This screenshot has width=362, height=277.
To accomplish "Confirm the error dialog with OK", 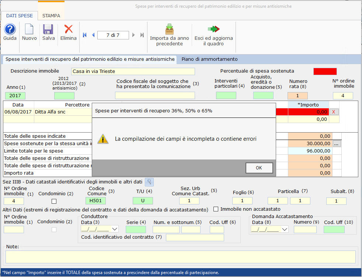I will tap(259, 168).
